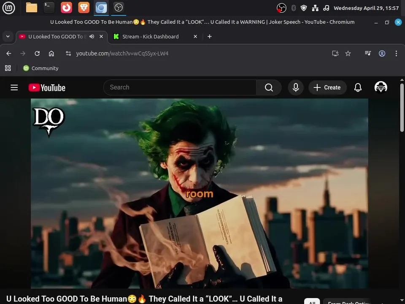Viewport: 405px width, 304px height.
Task: Reload the current page
Action: pos(37,53)
